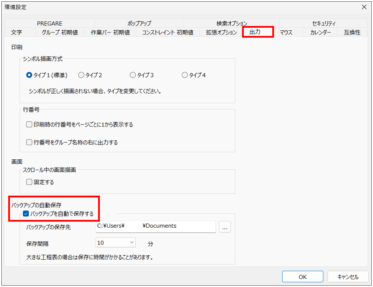The width and height of the screenshot is (373, 287).
Task: Click the 大きな工程表の場合 note text
Action: tap(89, 257)
